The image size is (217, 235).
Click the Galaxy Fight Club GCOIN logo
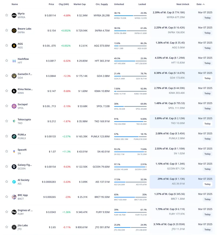(x=14, y=167)
